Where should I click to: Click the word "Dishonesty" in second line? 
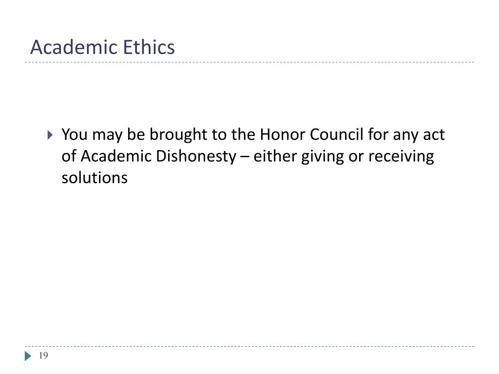pyautogui.click(x=196, y=156)
